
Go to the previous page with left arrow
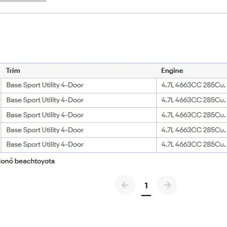pyautogui.click(x=125, y=185)
